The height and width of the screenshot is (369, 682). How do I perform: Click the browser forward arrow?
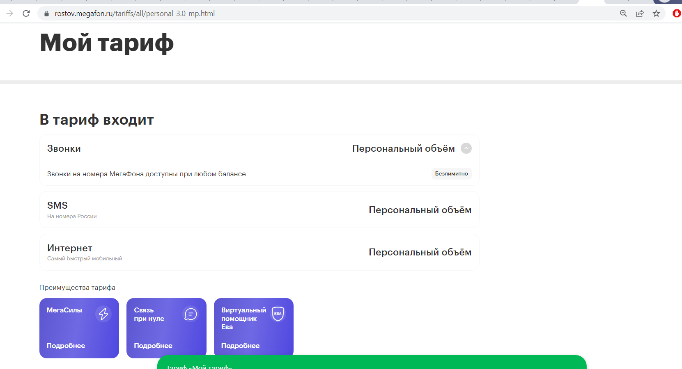[x=10, y=14]
